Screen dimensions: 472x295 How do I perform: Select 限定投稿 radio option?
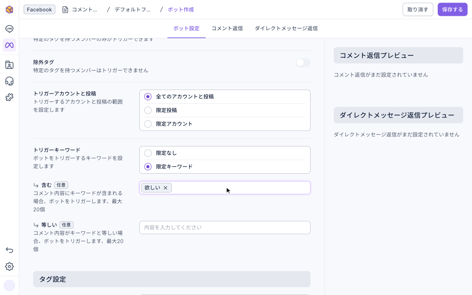[148, 110]
